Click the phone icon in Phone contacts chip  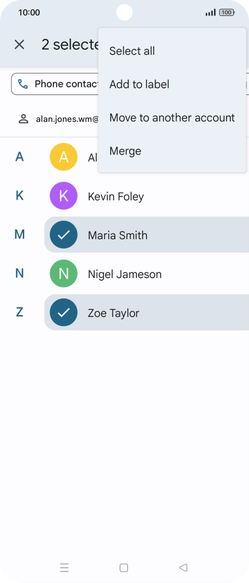(23, 84)
